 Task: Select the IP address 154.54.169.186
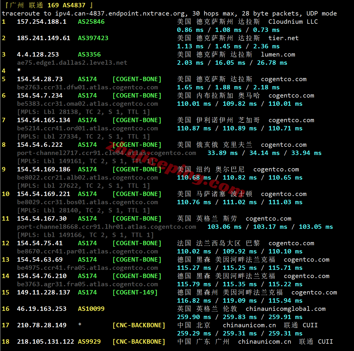tap(44, 169)
